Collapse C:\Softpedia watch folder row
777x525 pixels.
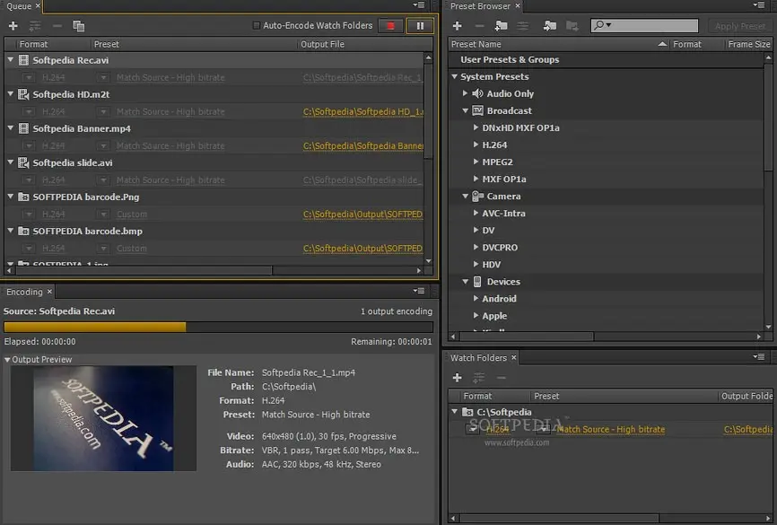454,411
